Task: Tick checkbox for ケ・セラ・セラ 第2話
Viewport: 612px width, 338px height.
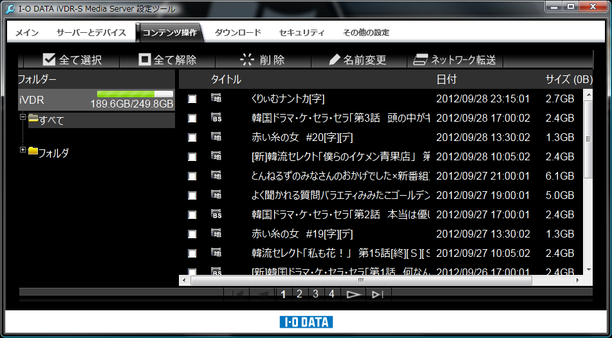Action: coord(192,214)
